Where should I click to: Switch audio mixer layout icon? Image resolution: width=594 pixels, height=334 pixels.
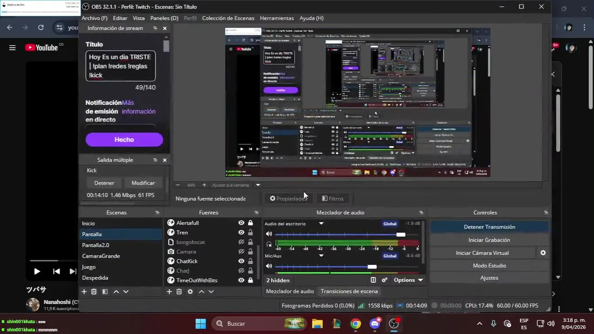click(x=373, y=280)
